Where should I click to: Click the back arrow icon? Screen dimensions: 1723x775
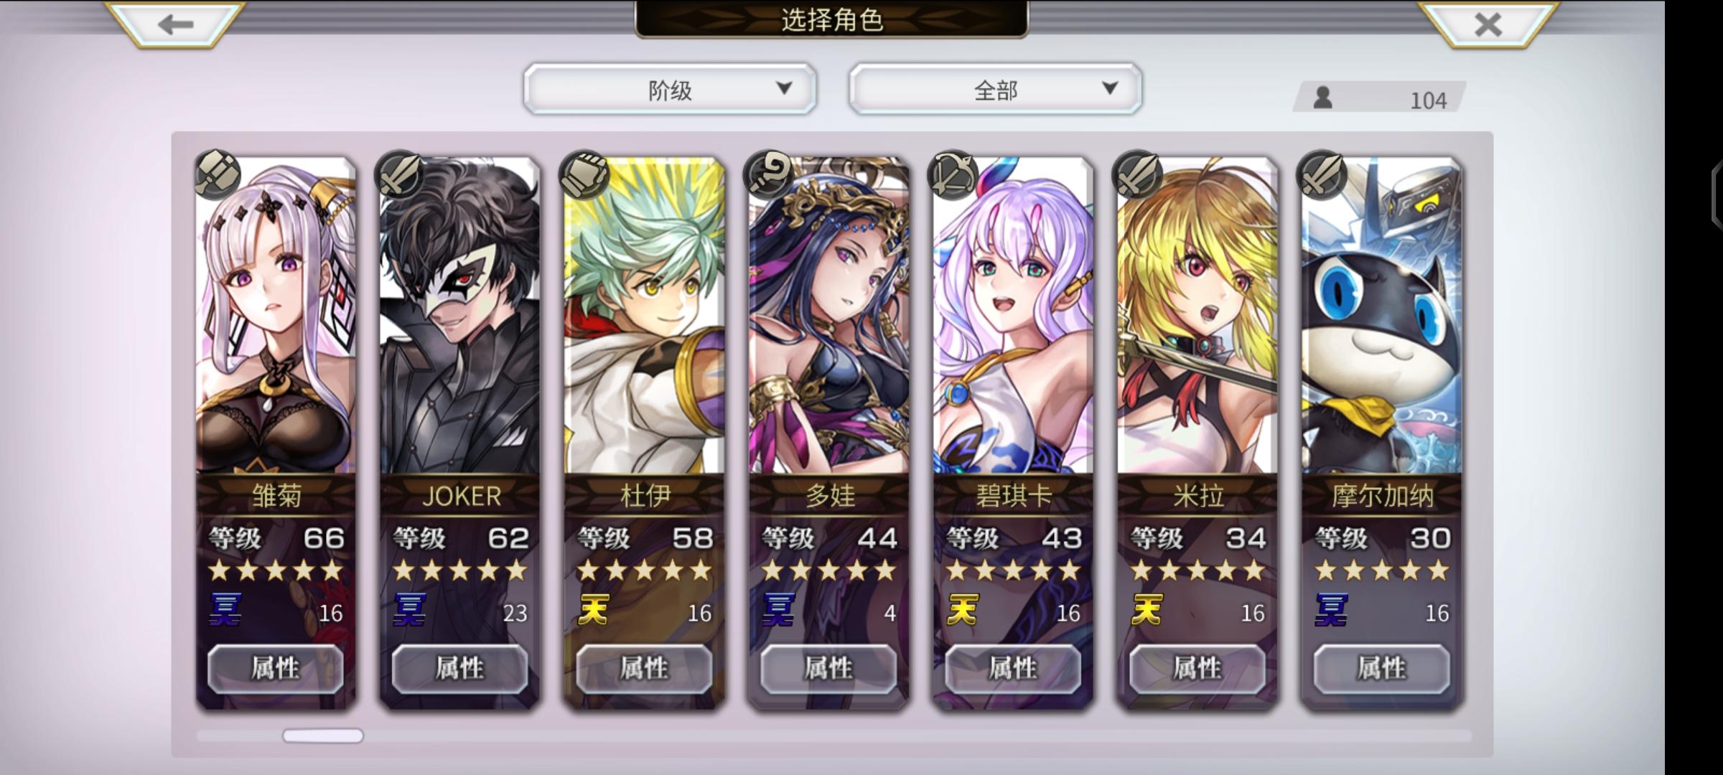point(176,24)
